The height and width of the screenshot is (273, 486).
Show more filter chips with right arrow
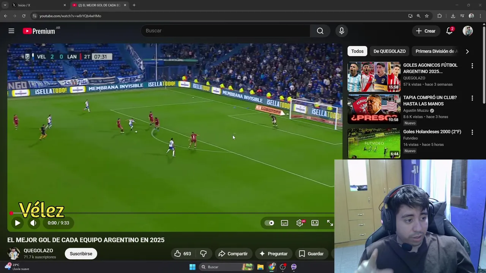point(467,51)
